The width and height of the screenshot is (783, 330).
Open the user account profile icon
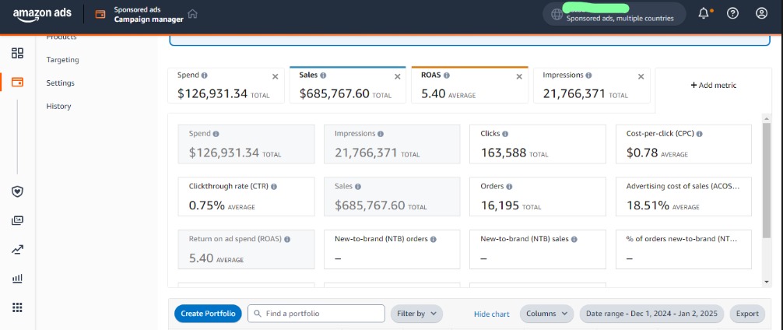click(x=761, y=13)
